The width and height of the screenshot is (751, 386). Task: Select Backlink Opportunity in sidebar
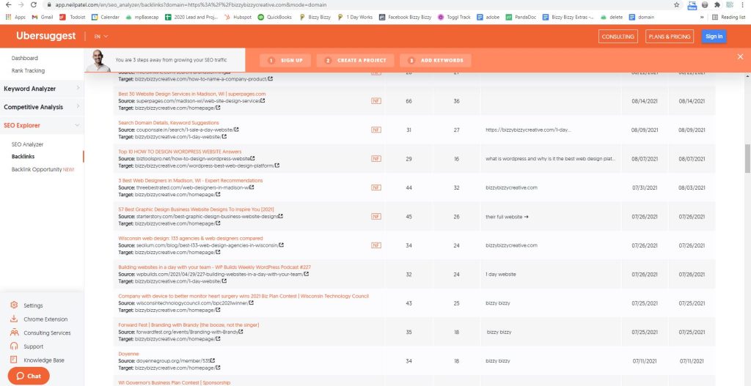point(43,169)
